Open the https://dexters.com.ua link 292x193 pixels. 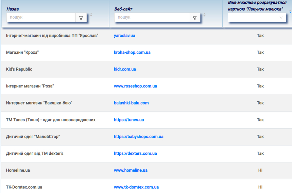(135, 153)
